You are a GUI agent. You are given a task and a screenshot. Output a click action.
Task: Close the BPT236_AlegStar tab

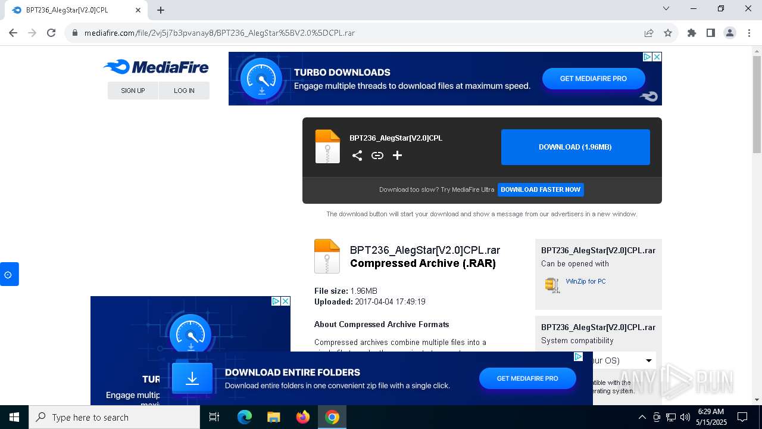pyautogui.click(x=138, y=10)
